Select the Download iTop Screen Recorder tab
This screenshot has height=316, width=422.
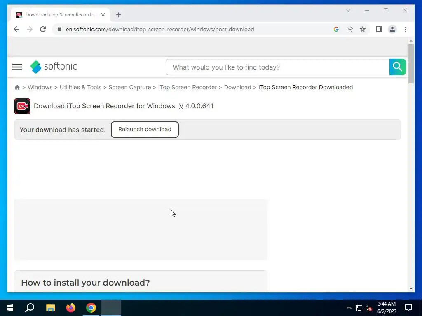60,15
